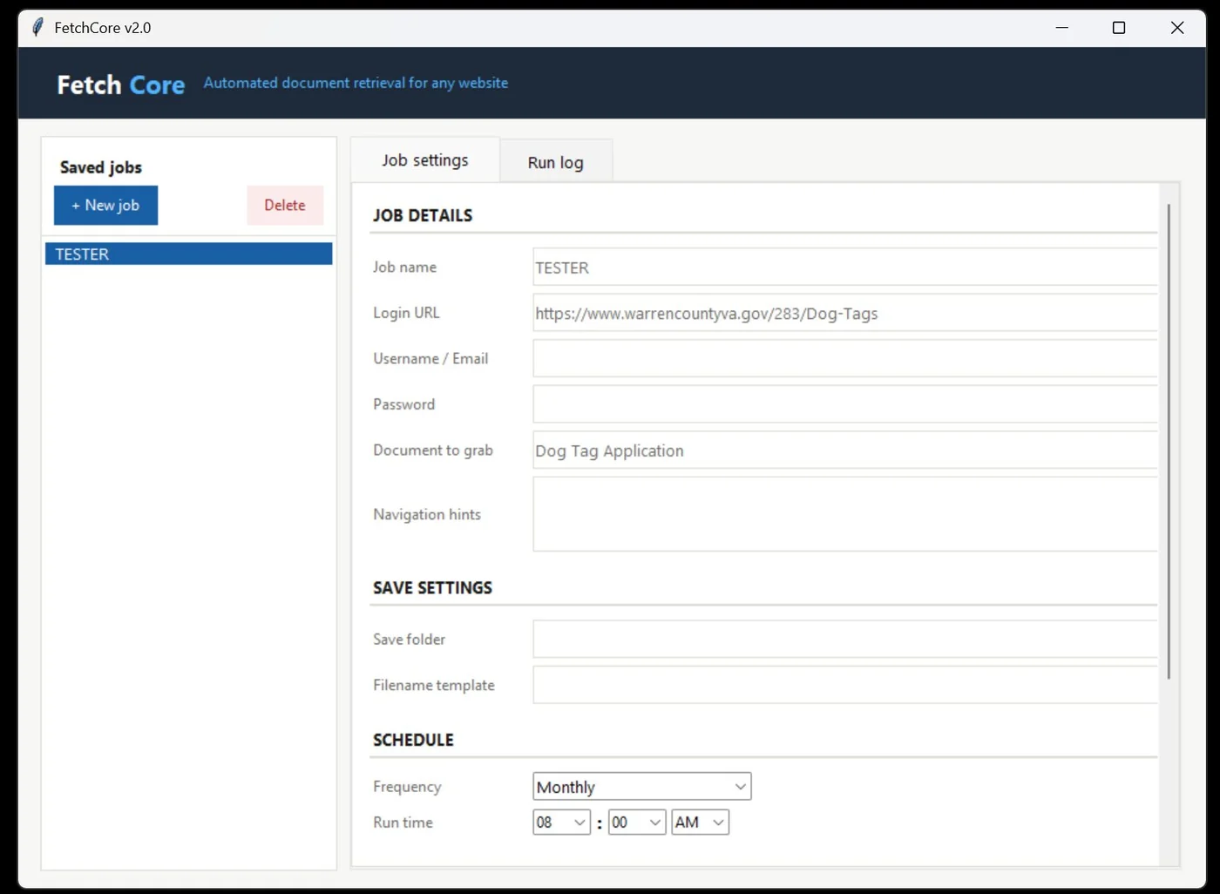Screen dimensions: 1220x894
Task: Click the SCHEDULE section heading
Action: [x=413, y=740]
